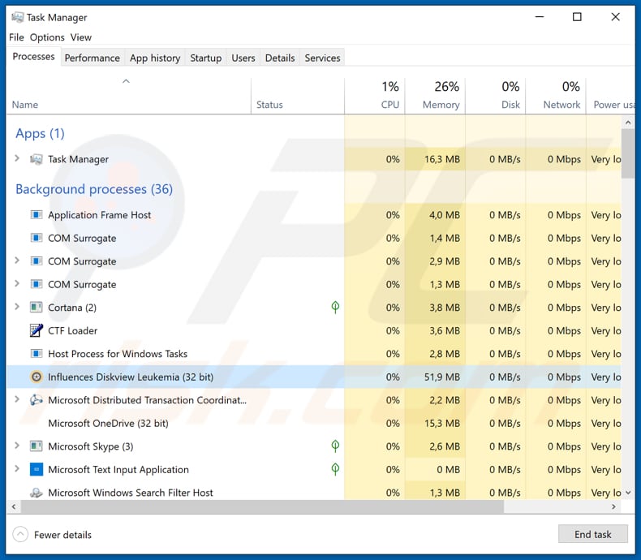Select the Influences Diskview Leukemia (32 bit) process
The image size is (641, 560).
[x=314, y=377]
